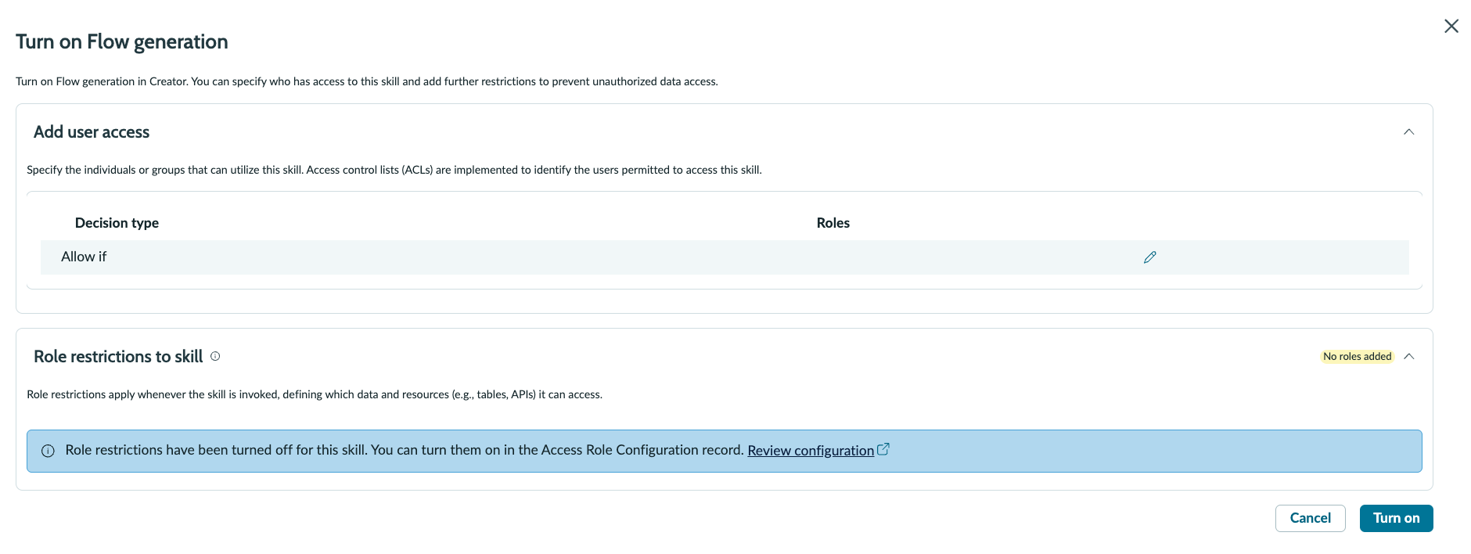Click the Roles column header

[x=833, y=223]
